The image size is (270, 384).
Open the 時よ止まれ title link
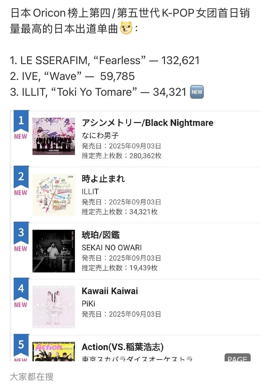click(x=103, y=179)
